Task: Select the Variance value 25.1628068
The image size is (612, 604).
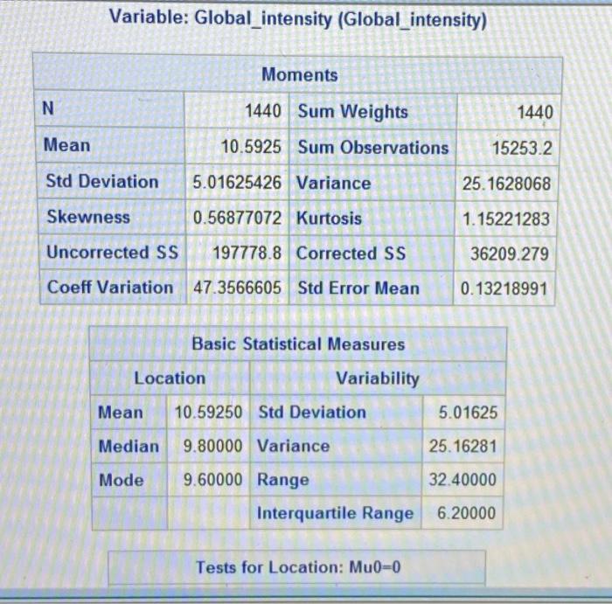Action: tap(506, 184)
